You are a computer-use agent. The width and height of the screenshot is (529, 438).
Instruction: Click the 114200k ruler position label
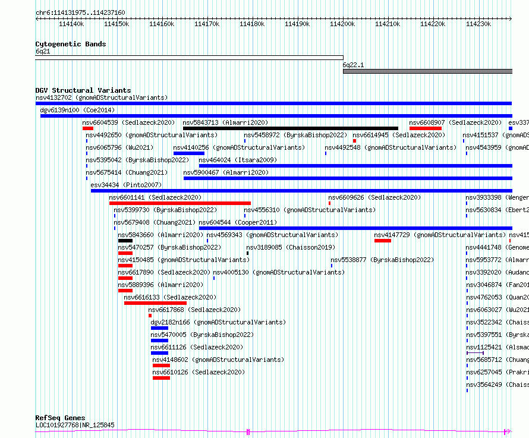342,24
